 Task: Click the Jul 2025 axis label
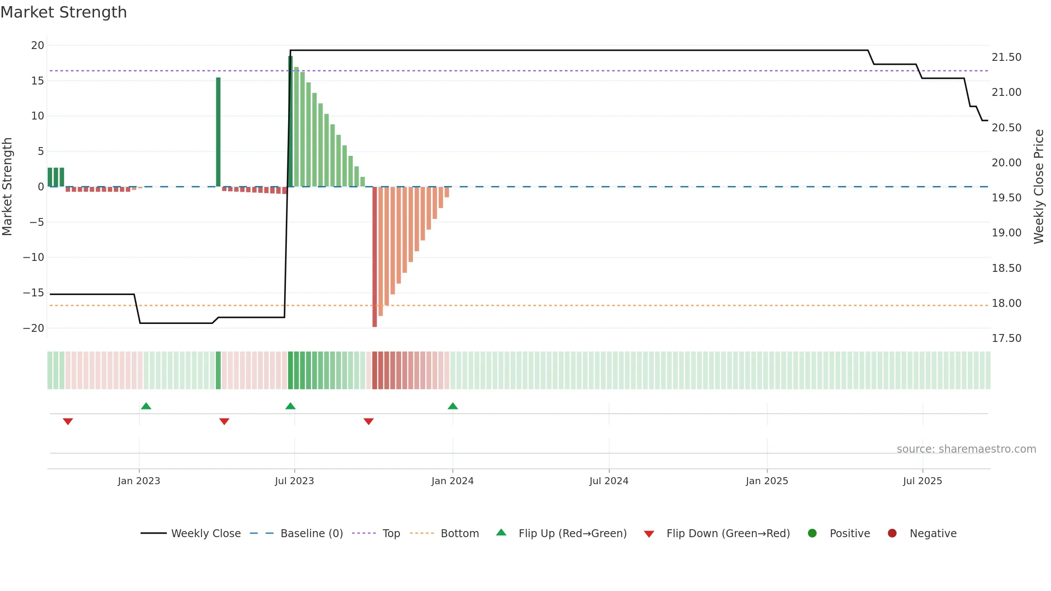[x=922, y=481]
